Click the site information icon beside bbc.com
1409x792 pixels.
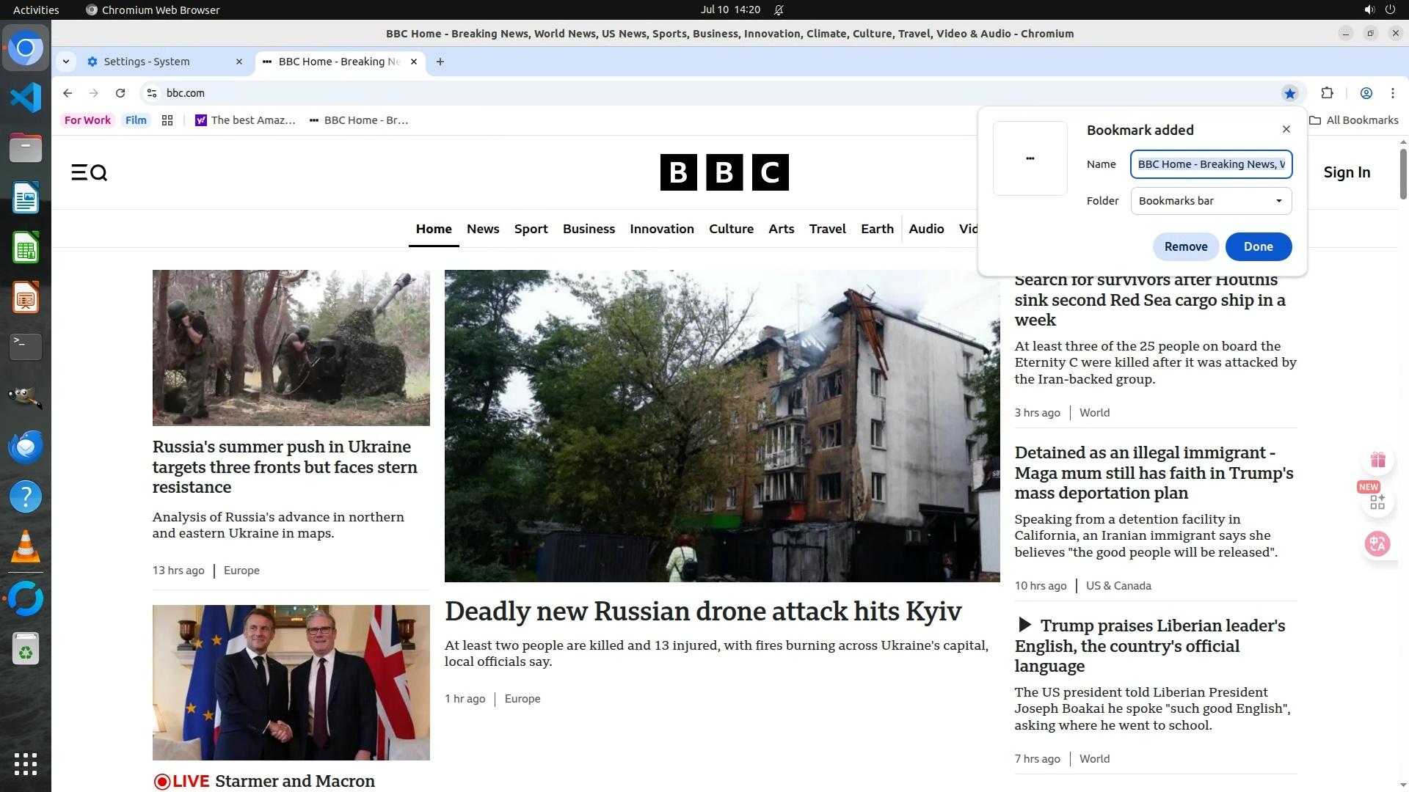(152, 93)
